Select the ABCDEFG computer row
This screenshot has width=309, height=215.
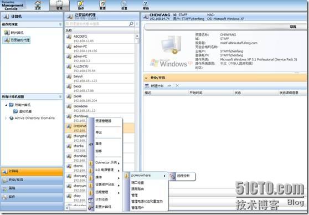[100, 39]
